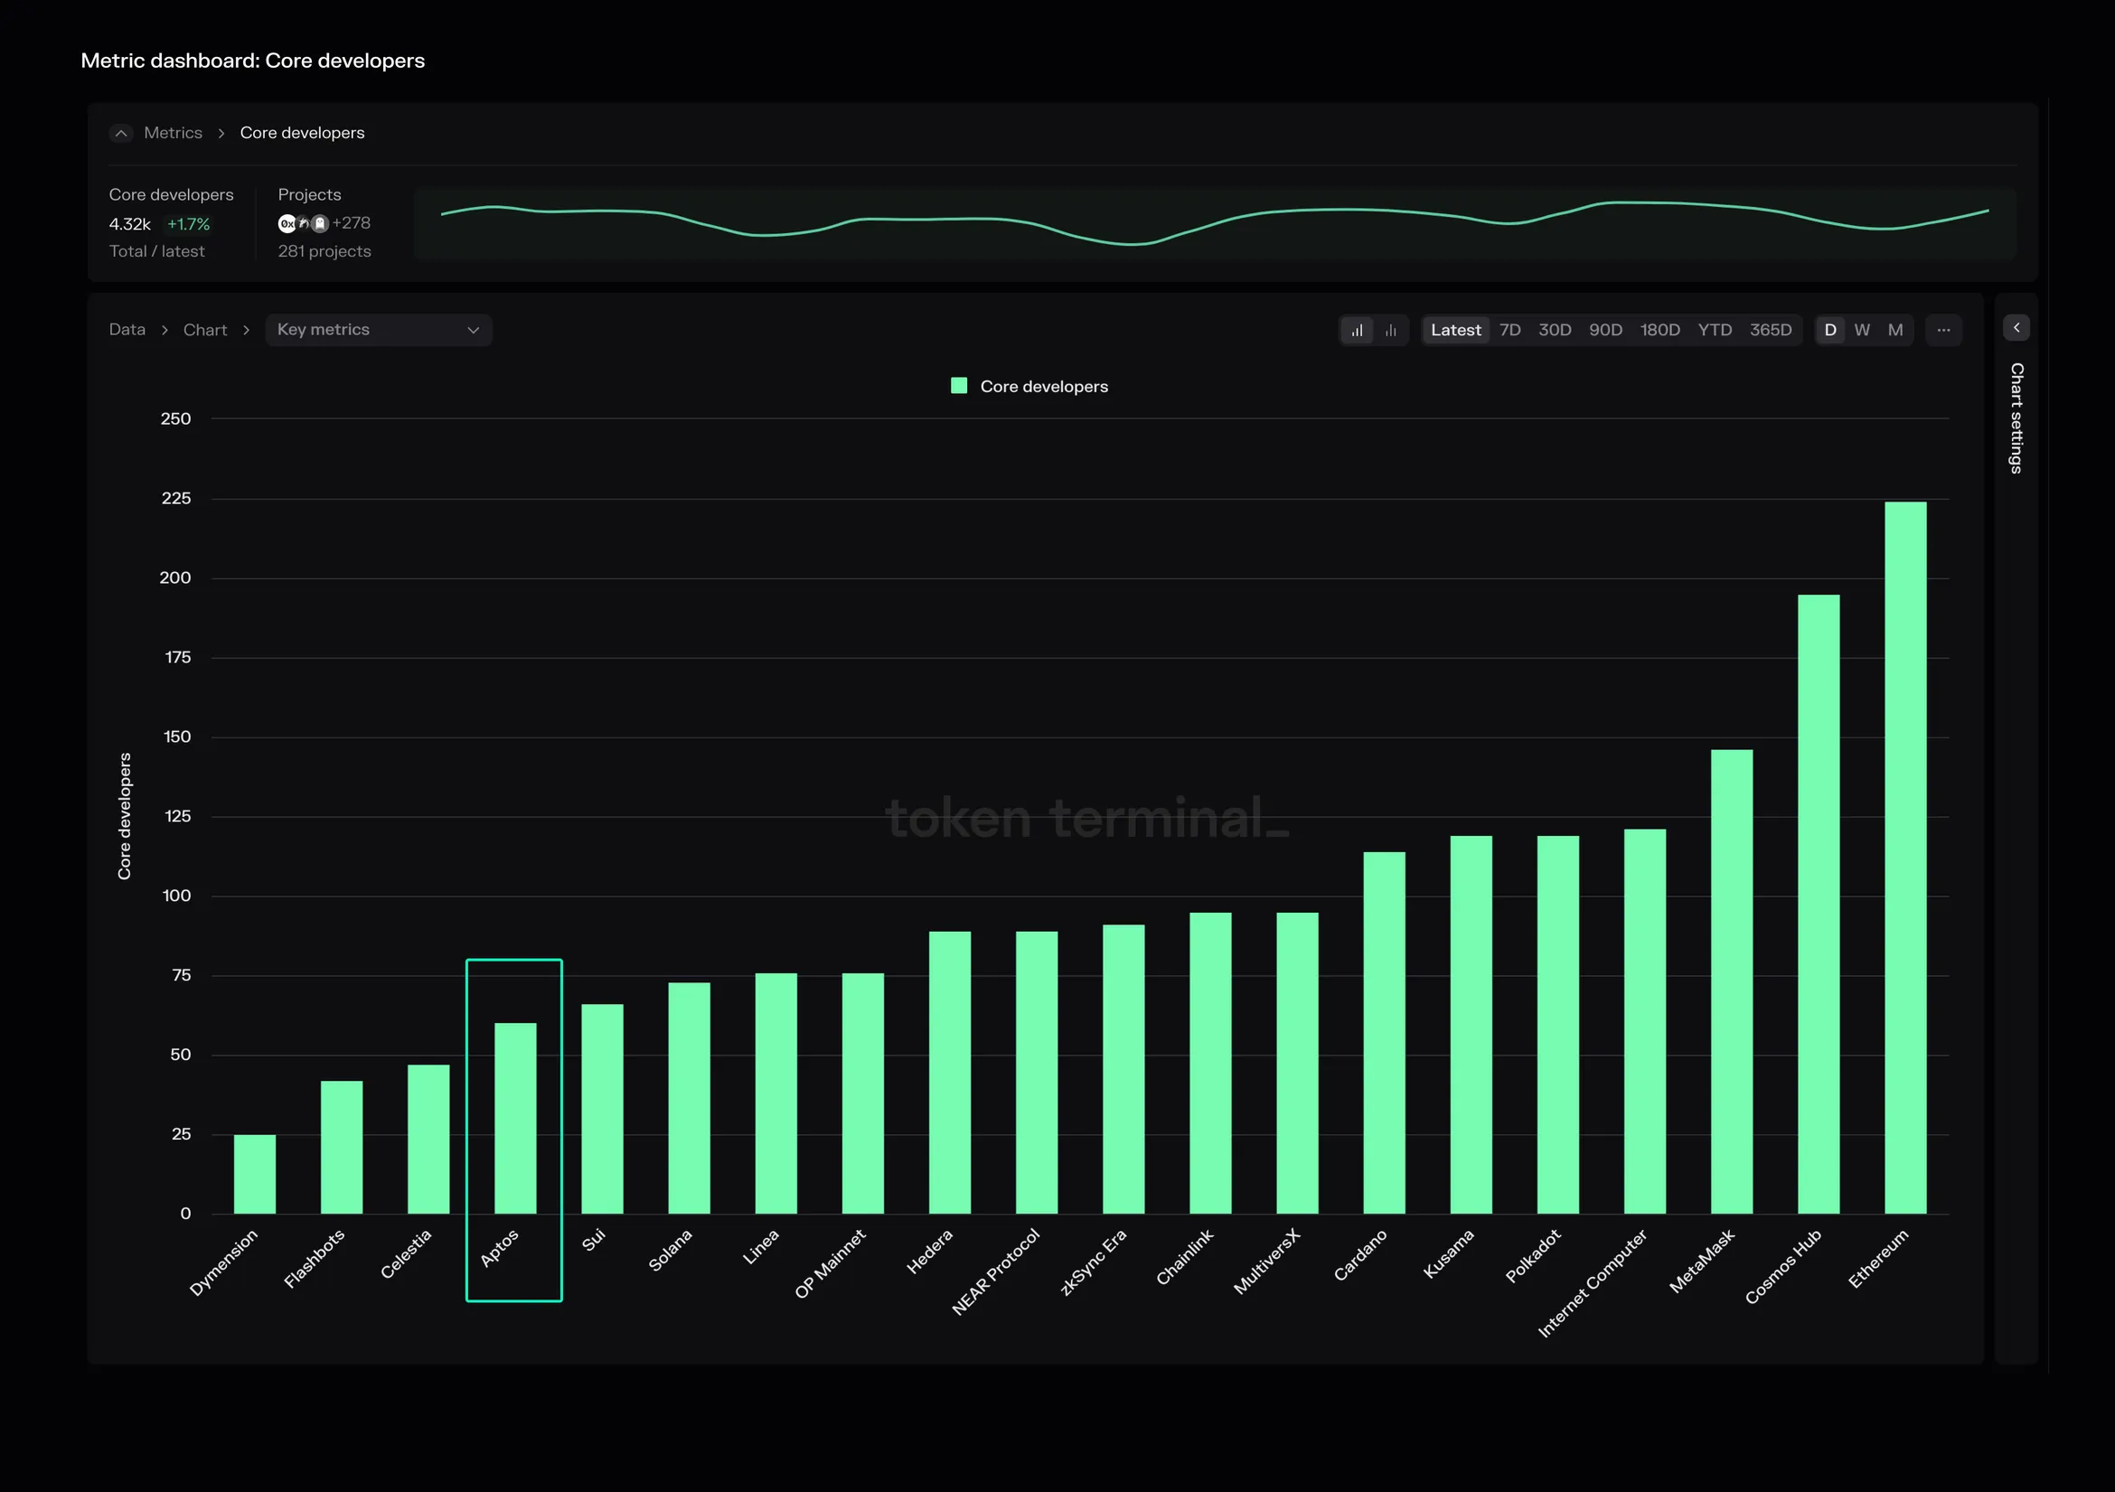Open the three-dots more options menu
Screen dimensions: 2115x1492
coord(1943,330)
